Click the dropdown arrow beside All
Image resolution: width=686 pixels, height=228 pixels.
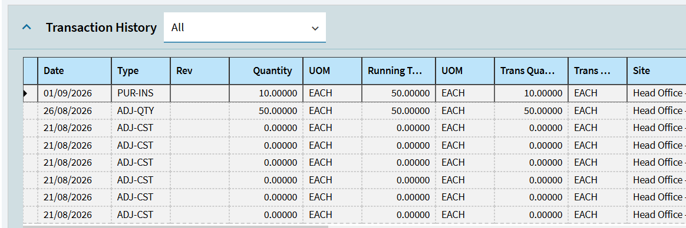tap(315, 28)
